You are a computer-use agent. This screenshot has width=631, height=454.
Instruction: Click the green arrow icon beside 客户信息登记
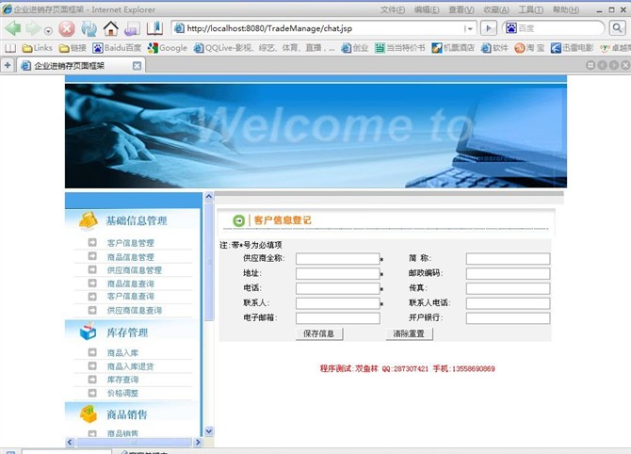click(x=238, y=220)
